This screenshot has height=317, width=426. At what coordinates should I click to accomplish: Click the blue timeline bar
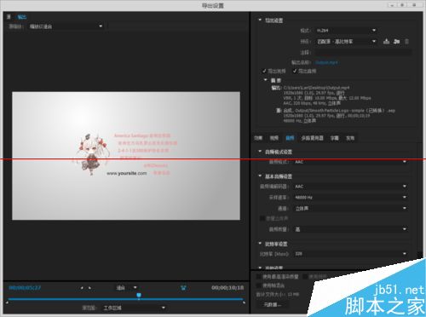pyautogui.click(x=125, y=299)
